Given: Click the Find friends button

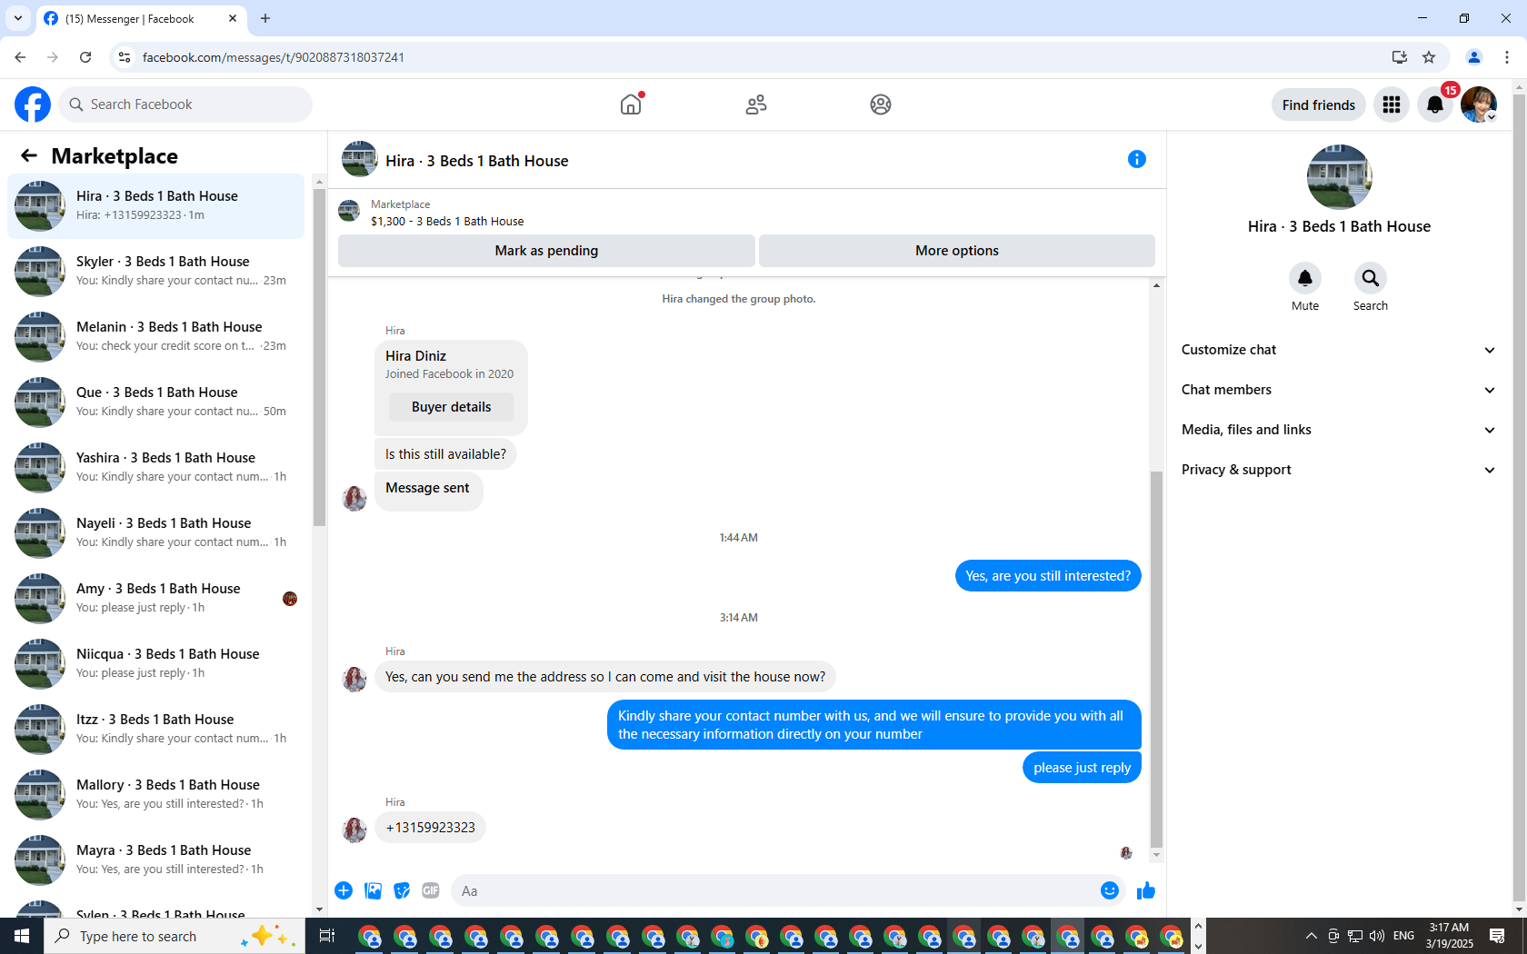Looking at the screenshot, I should [1319, 104].
